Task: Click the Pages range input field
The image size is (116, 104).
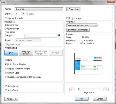Action: click(x=41, y=36)
